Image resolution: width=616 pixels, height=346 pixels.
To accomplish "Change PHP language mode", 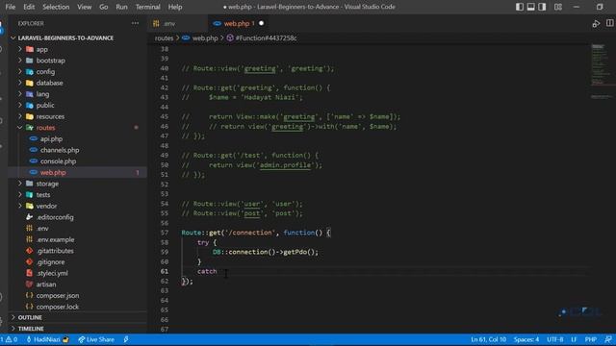I will pyautogui.click(x=590, y=339).
